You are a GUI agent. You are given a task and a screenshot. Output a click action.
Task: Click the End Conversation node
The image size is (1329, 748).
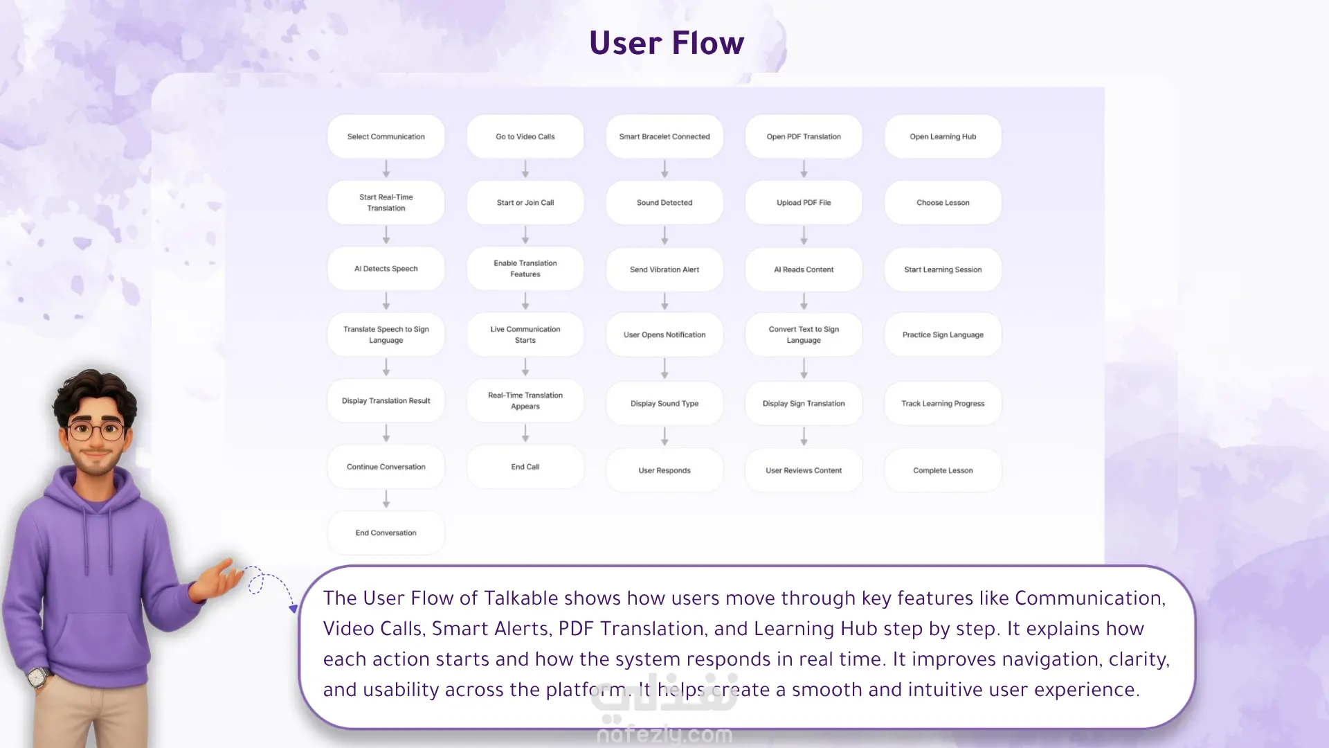click(386, 533)
